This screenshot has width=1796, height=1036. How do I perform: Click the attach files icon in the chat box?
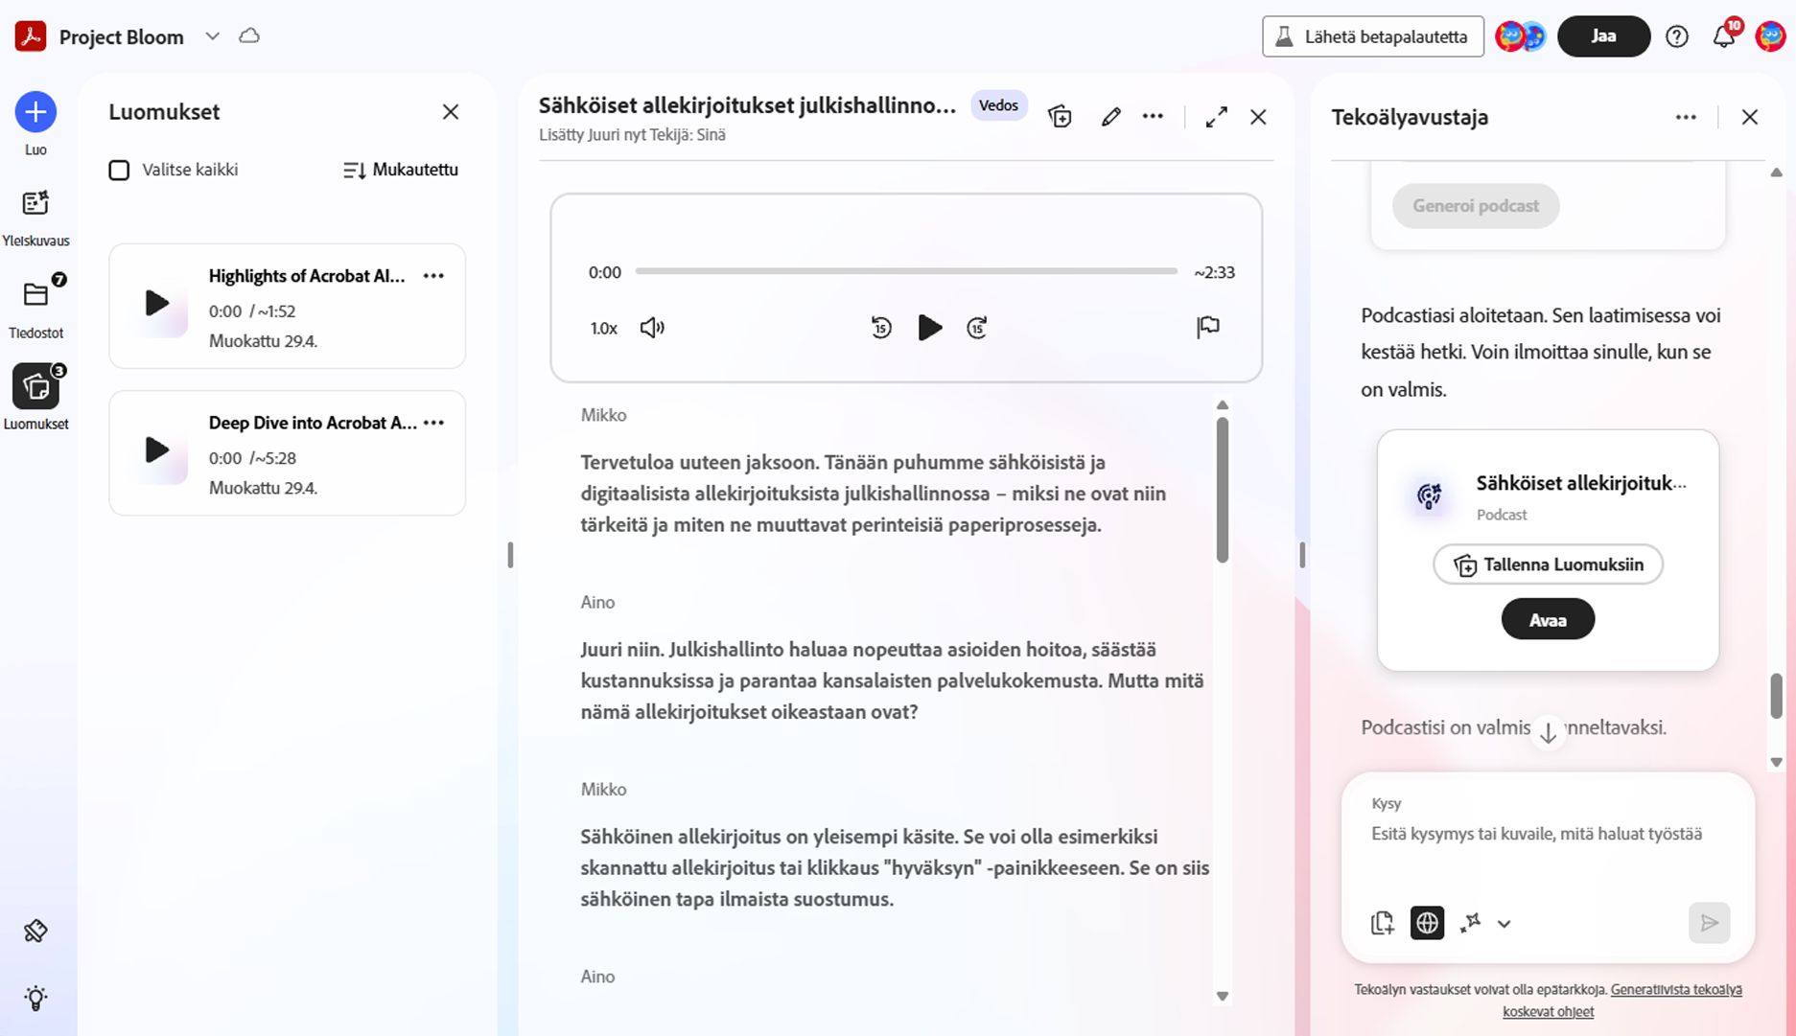click(x=1382, y=923)
